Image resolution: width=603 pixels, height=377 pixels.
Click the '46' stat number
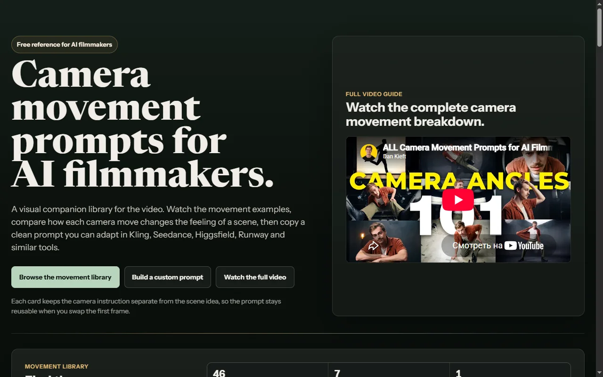point(219,373)
